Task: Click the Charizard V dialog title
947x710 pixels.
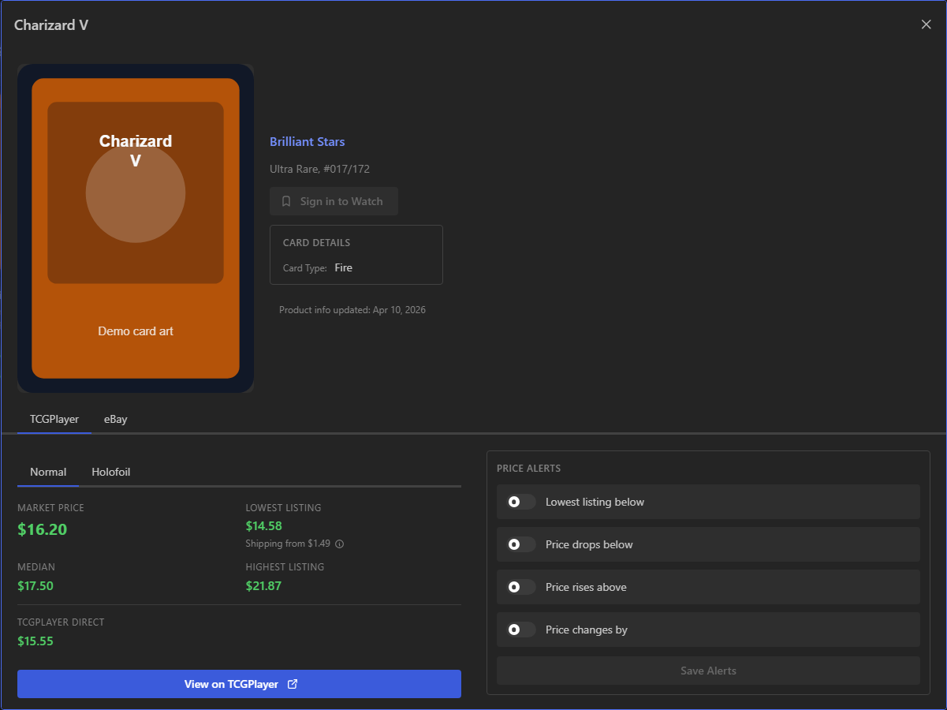Action: click(51, 25)
